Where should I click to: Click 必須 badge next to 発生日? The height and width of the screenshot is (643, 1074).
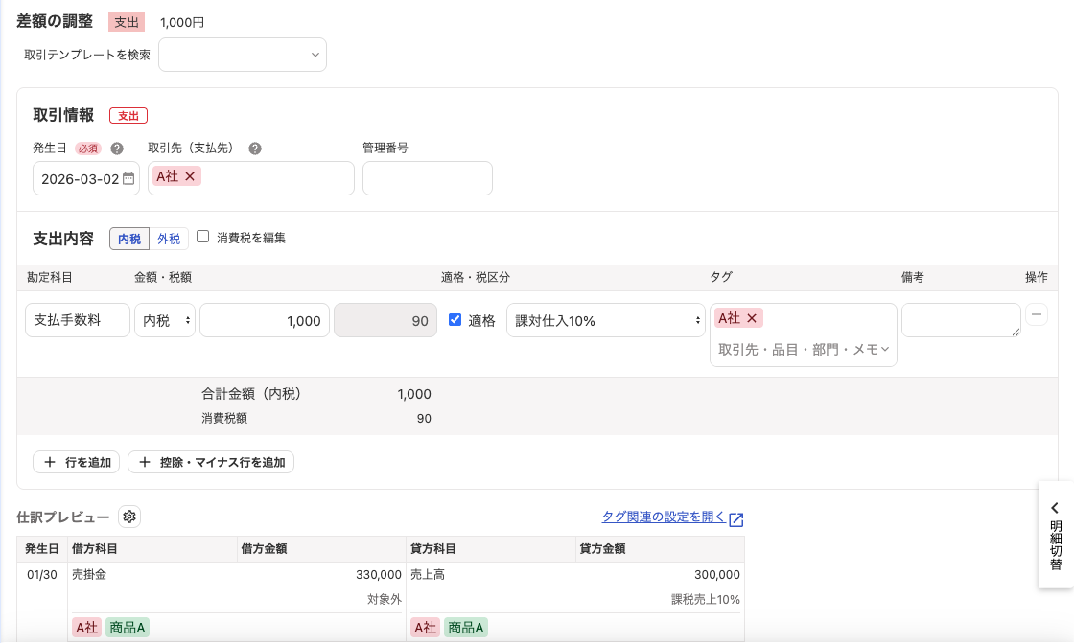point(87,149)
